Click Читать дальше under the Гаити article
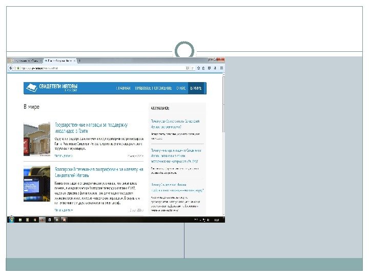This screenshot has width=369, height=277. coord(64,156)
